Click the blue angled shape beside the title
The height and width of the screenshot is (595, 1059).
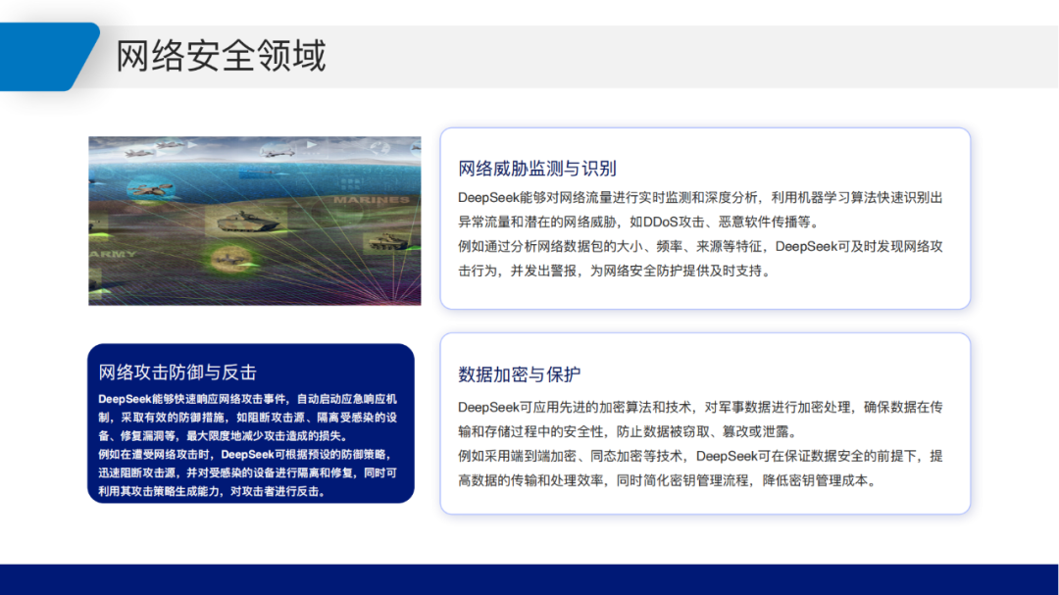pos(49,57)
